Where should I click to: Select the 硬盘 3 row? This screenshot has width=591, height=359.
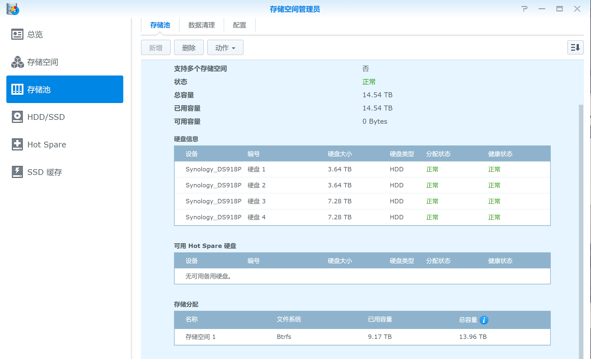(362, 201)
